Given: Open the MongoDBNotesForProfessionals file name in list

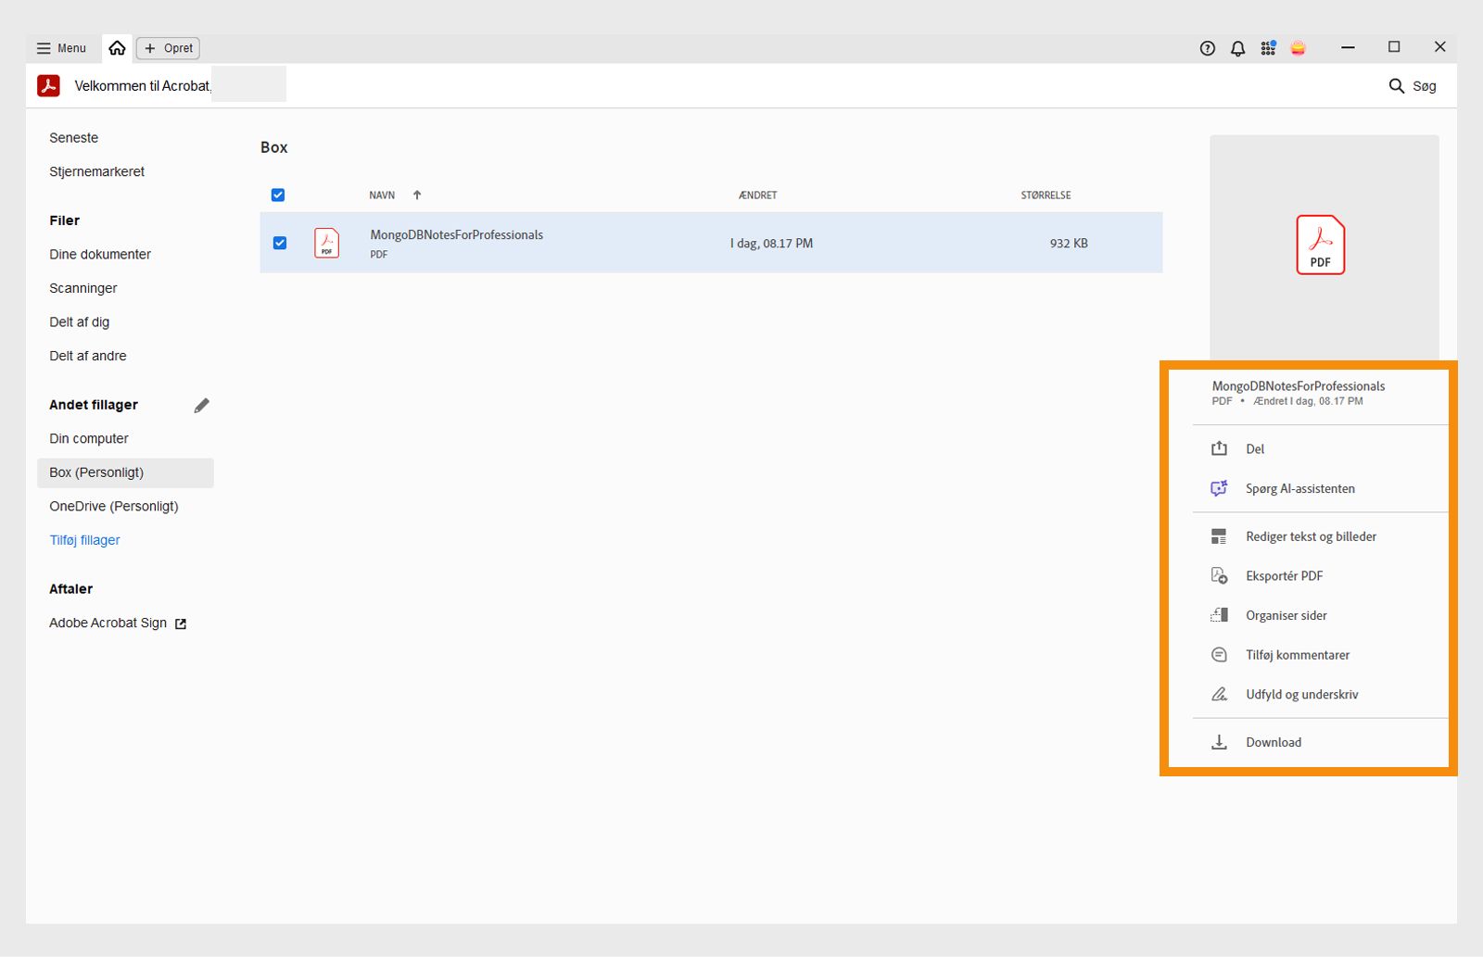Looking at the screenshot, I should coord(457,235).
